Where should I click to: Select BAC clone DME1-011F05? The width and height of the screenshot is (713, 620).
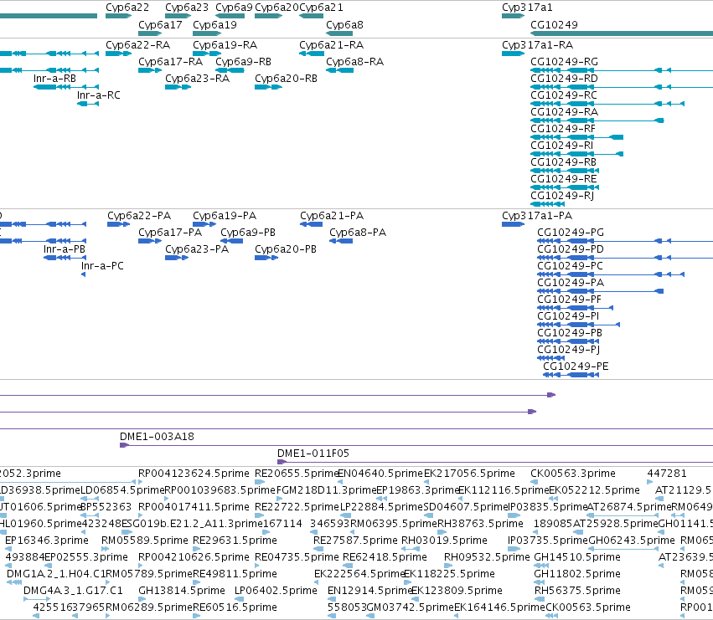[495, 463]
